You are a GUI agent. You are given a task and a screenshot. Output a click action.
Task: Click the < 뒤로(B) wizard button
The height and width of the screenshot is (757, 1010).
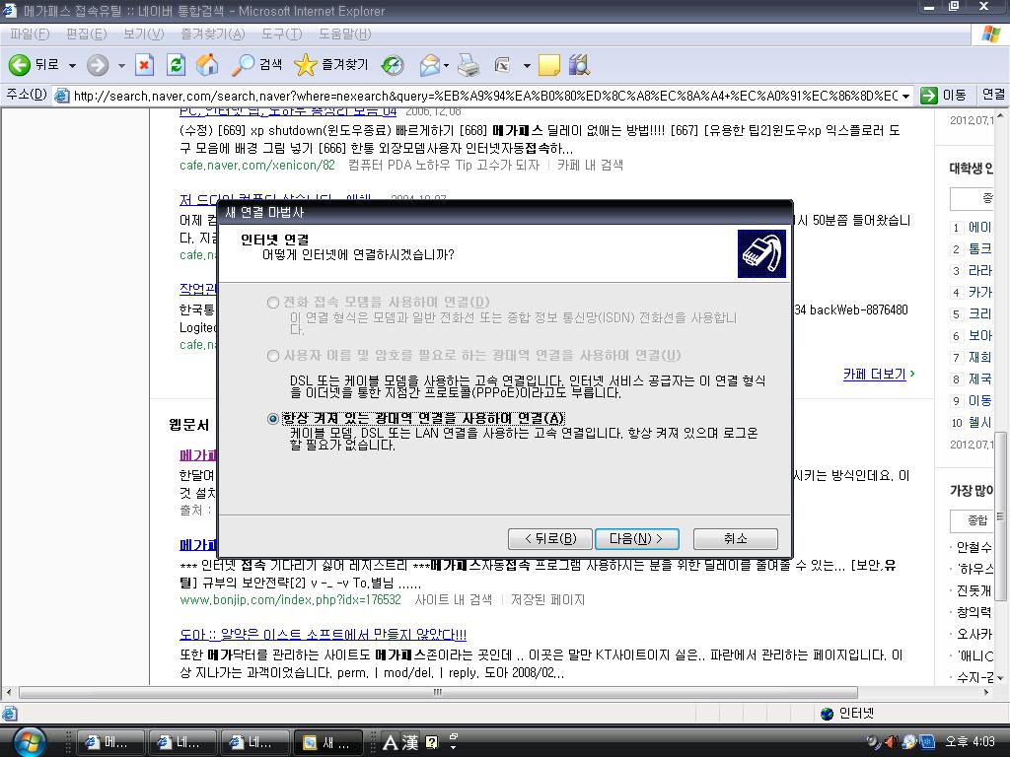549,539
